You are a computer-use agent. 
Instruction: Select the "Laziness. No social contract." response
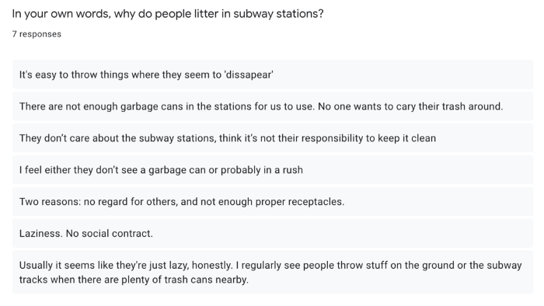coord(273,233)
